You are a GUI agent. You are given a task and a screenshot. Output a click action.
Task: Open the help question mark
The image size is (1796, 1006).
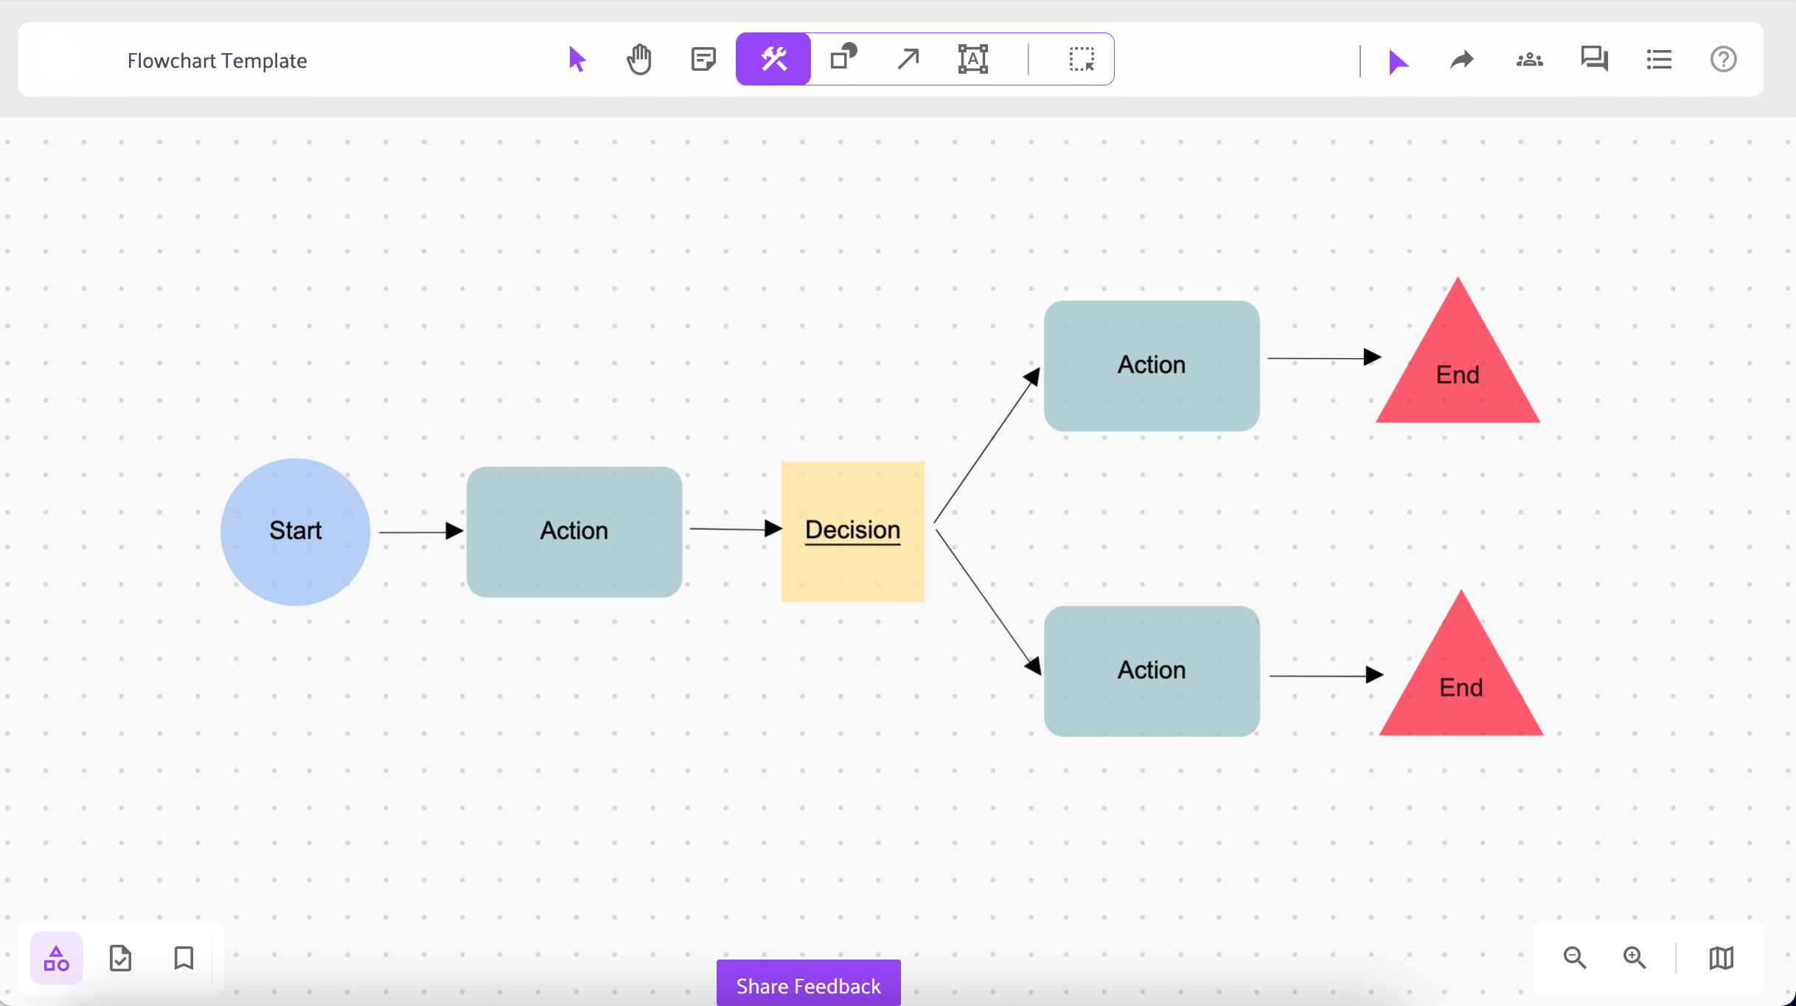[1723, 59]
